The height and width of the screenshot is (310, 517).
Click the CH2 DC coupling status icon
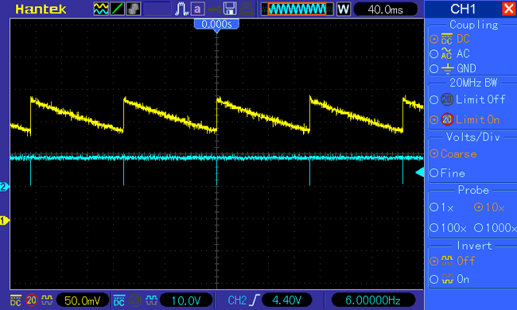point(119,300)
